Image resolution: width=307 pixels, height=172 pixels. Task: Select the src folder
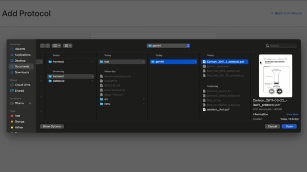tap(122, 99)
